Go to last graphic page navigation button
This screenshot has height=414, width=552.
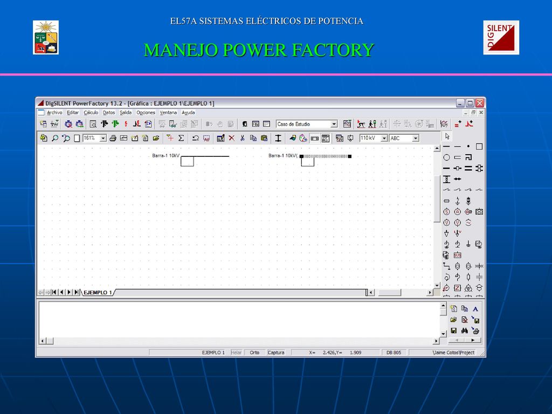(x=77, y=292)
